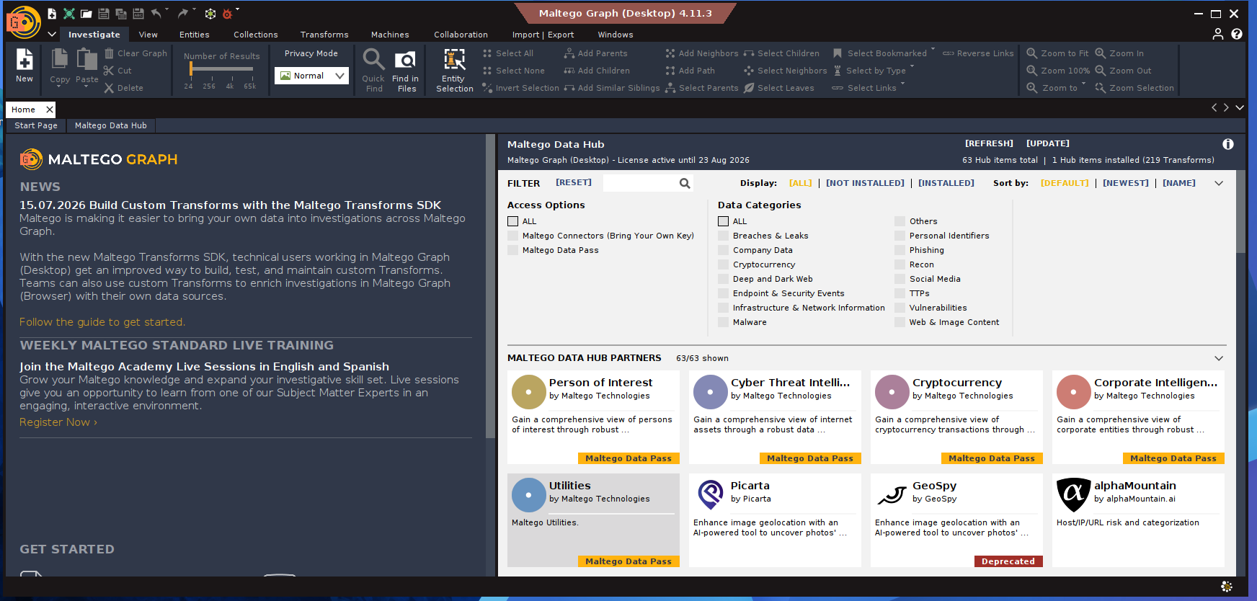
Task: Click the Data Hub filter search field
Action: pyautogui.click(x=641, y=183)
